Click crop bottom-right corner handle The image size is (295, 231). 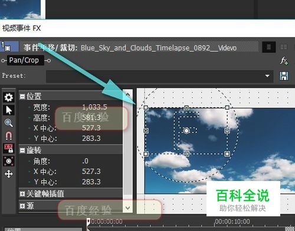coord(227,153)
